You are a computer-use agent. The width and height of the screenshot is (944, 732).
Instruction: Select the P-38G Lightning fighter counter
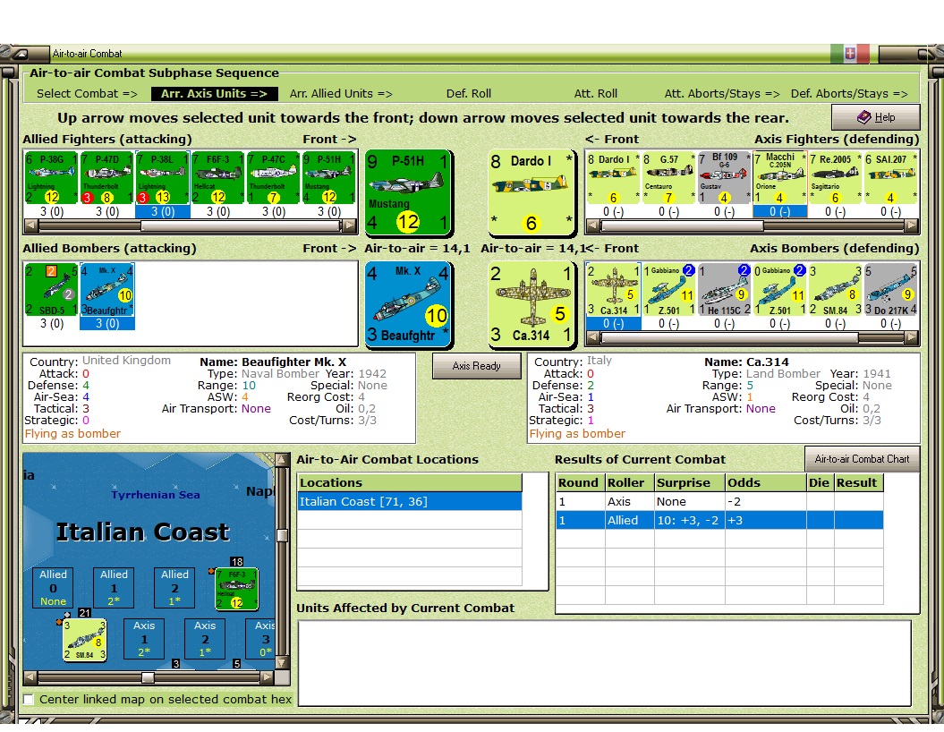click(51, 177)
